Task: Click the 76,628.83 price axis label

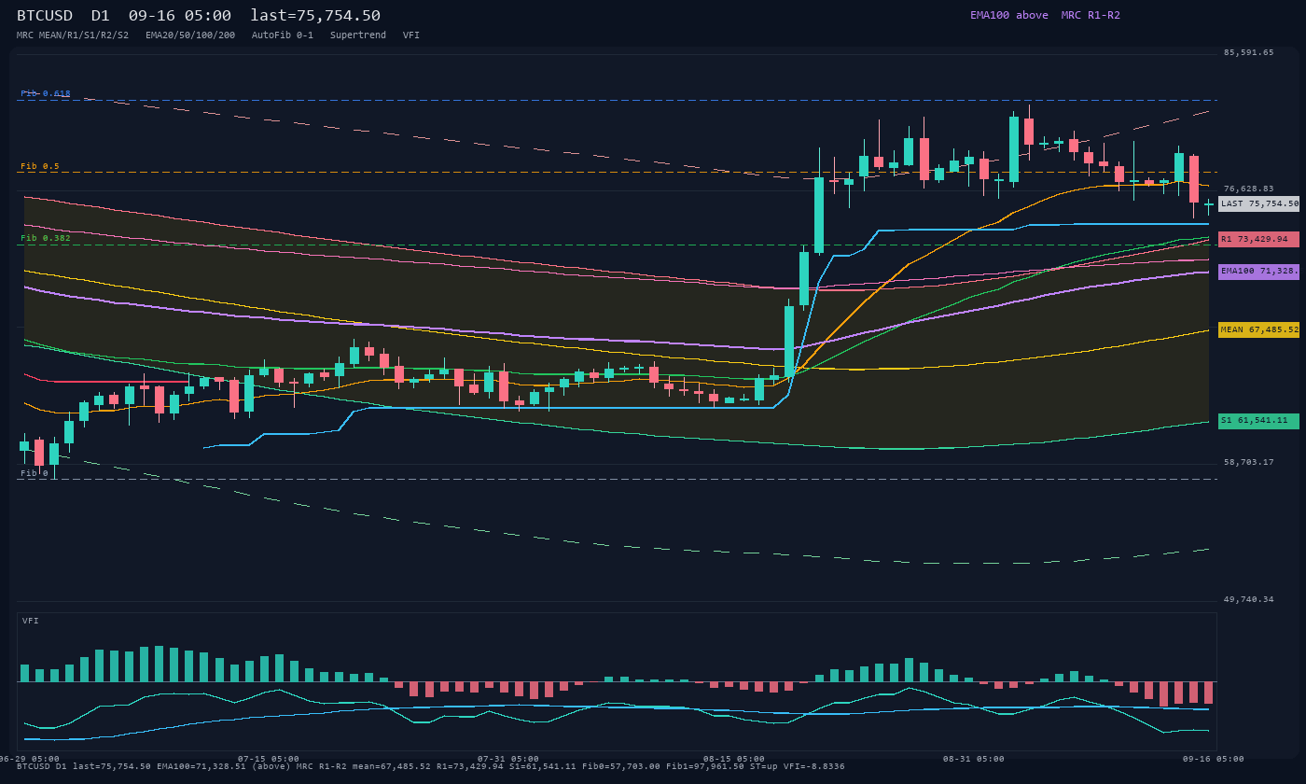Action: pyautogui.click(x=1248, y=189)
